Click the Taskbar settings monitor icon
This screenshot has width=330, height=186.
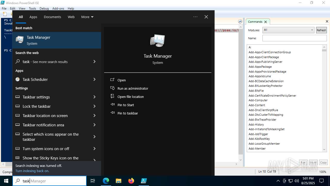pos(18,97)
